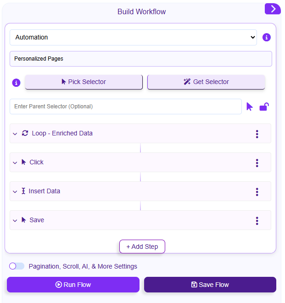This screenshot has width=285, height=303.
Task: Toggle the unlock padlock icon
Action: pos(264,107)
